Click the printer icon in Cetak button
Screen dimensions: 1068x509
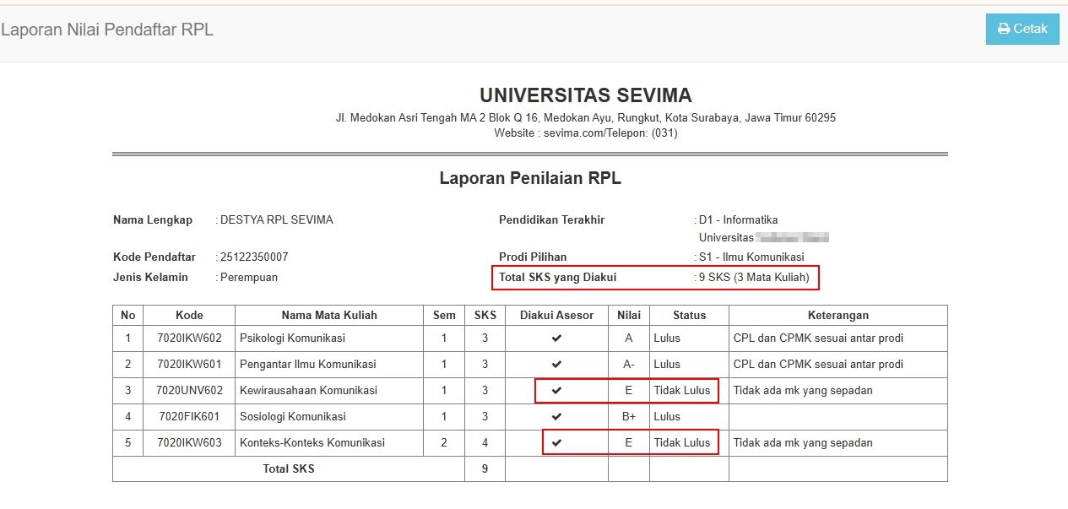coord(1004,29)
